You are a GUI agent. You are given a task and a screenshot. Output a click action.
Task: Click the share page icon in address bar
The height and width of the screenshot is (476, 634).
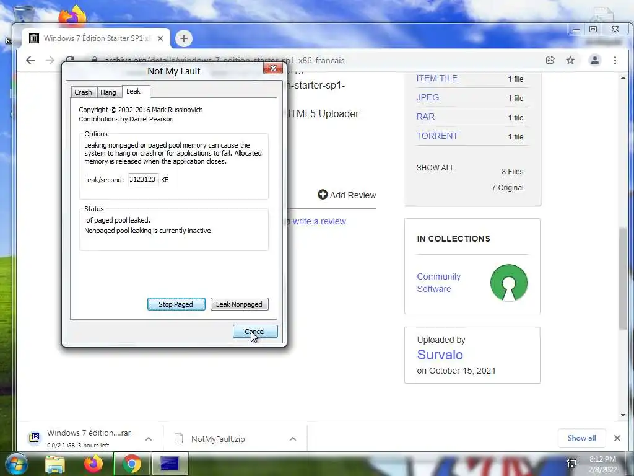(x=550, y=60)
